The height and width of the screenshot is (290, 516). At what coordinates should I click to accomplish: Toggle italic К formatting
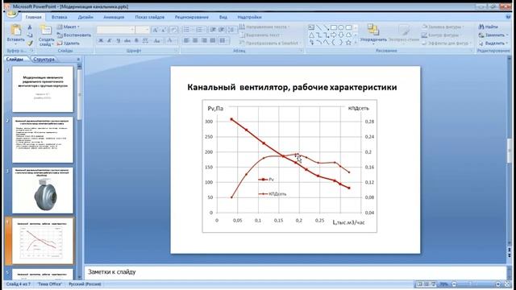(110, 40)
